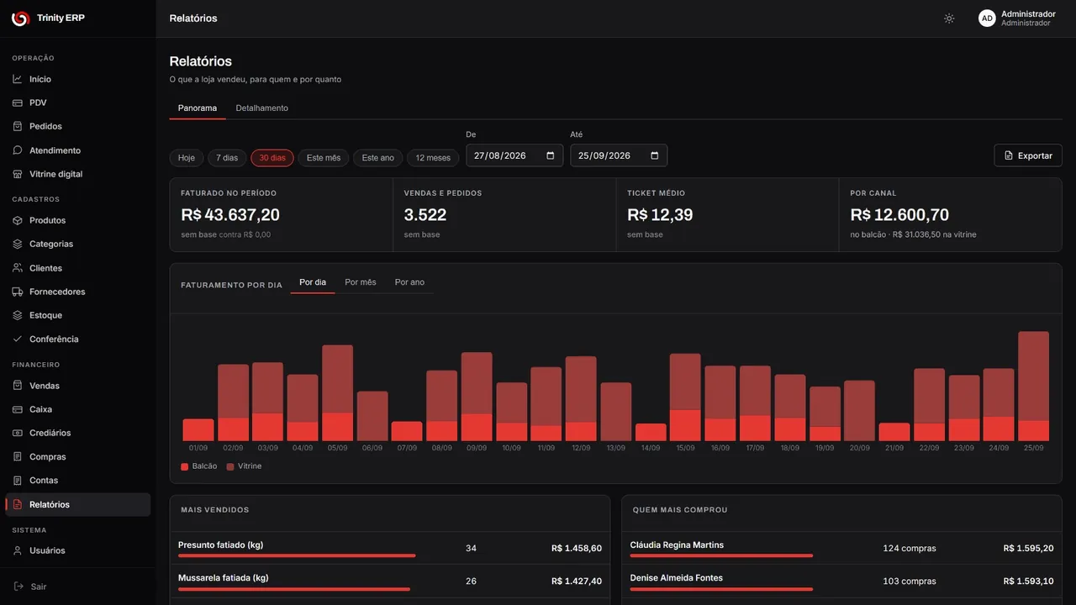Screen dimensions: 1076x605
Task: Select the 12 meses period filter
Action: click(433, 158)
